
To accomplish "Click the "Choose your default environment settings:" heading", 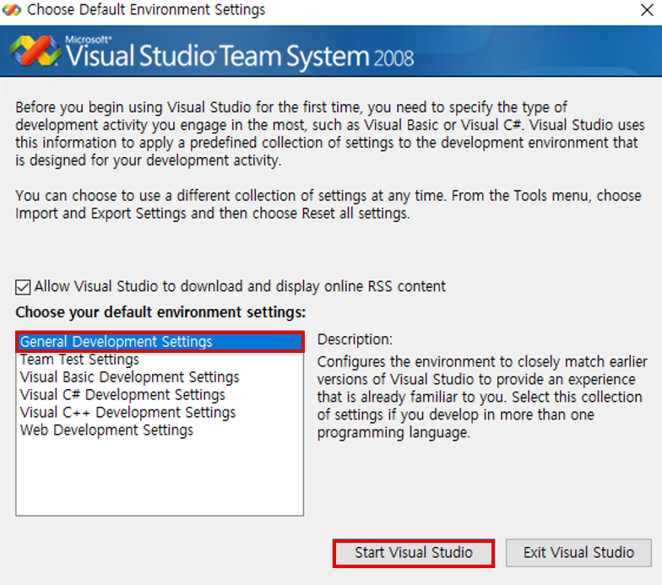I will pyautogui.click(x=160, y=312).
